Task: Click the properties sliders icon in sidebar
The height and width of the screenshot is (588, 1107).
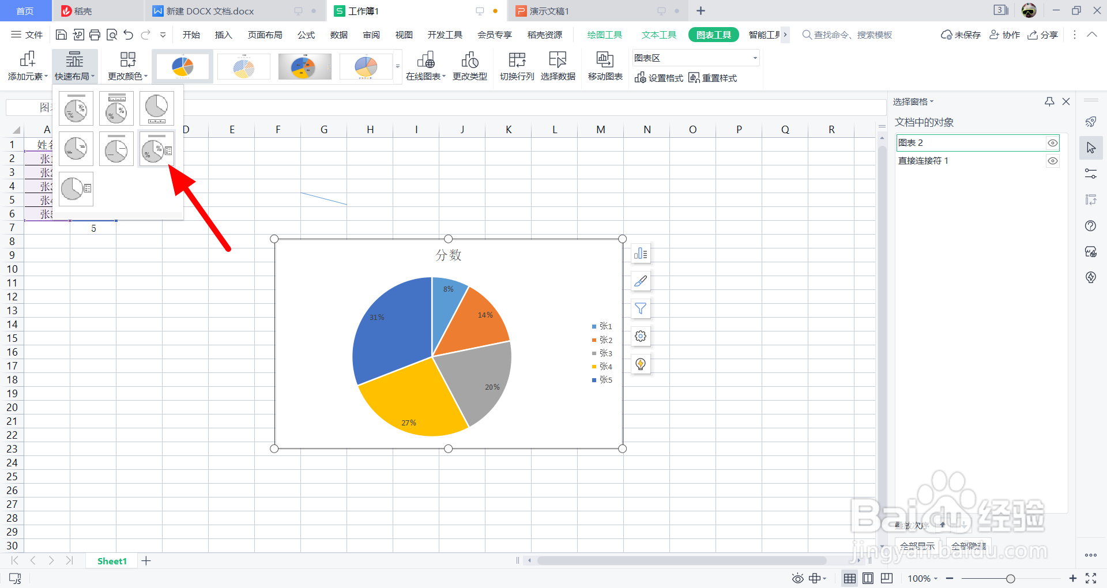Action: [1091, 174]
